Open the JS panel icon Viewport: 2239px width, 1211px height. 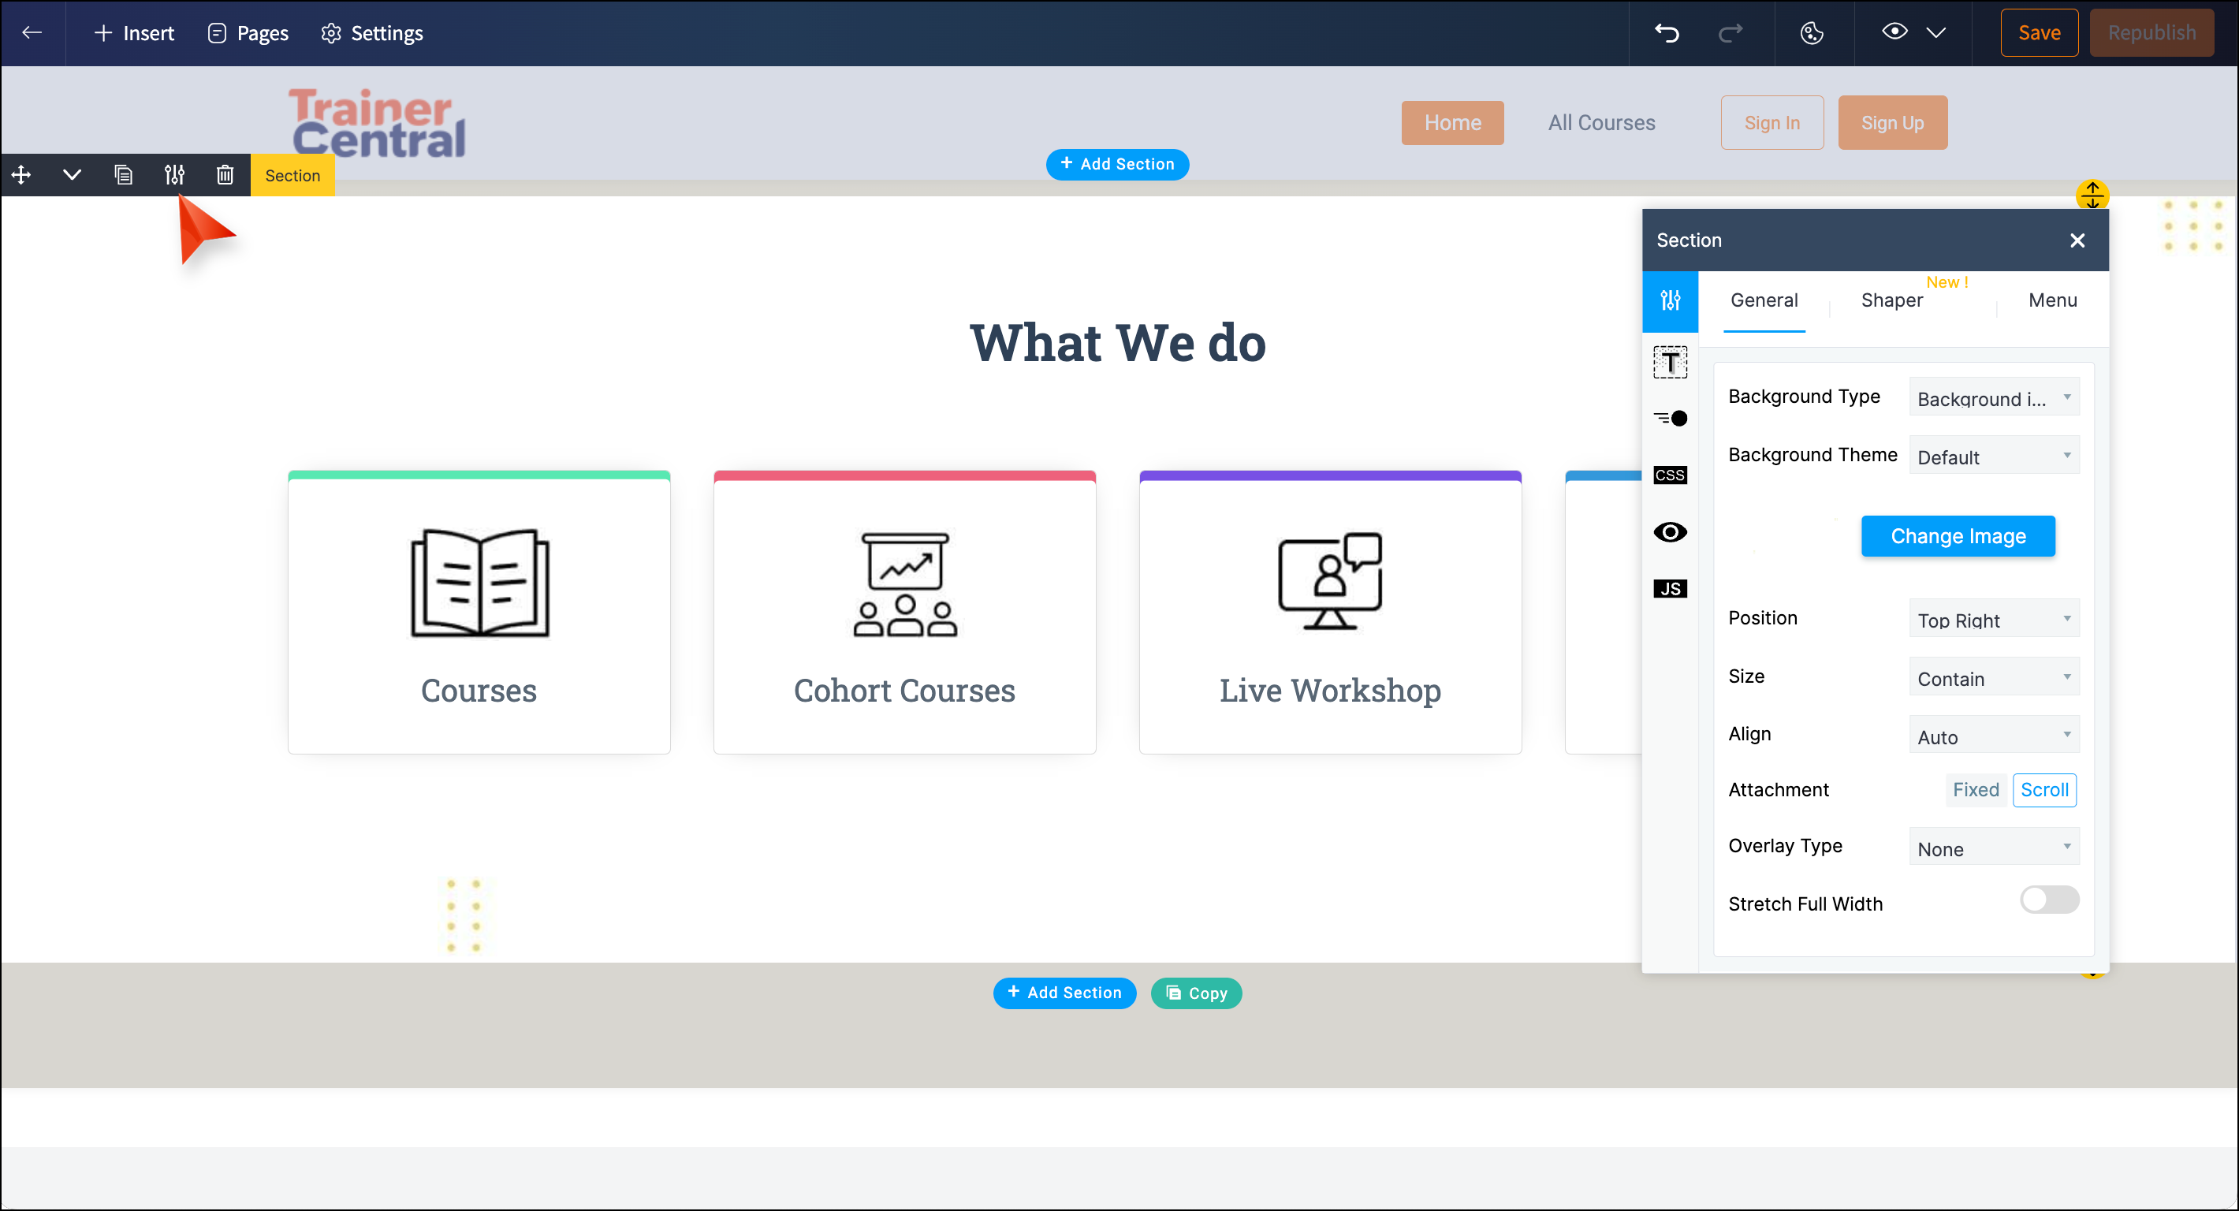(x=1669, y=588)
